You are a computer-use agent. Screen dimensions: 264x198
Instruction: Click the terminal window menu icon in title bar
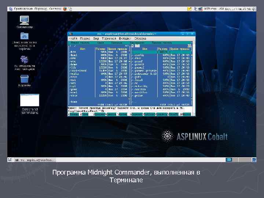71,34
